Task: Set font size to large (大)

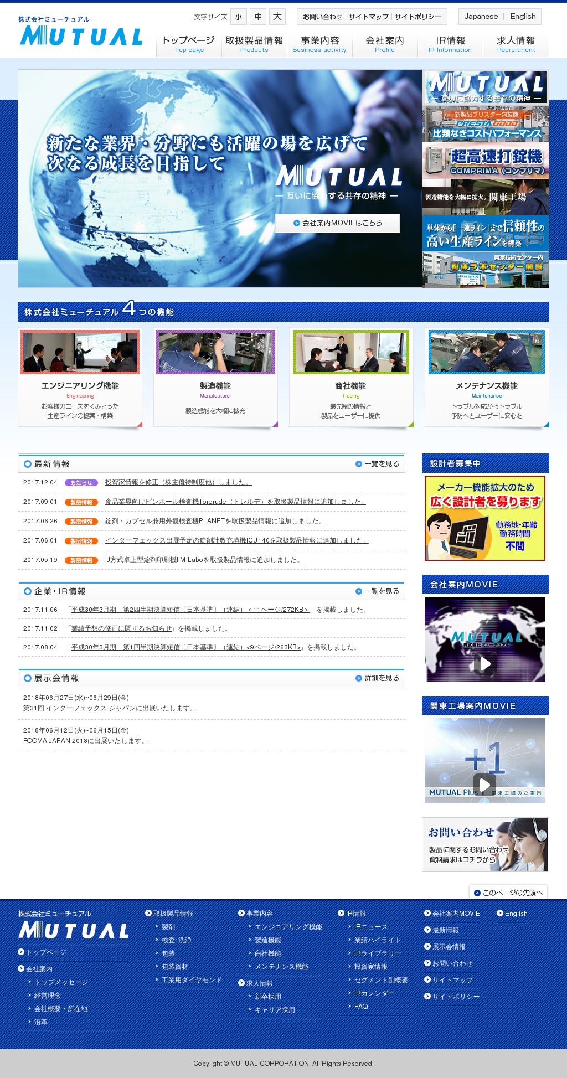Action: [277, 17]
